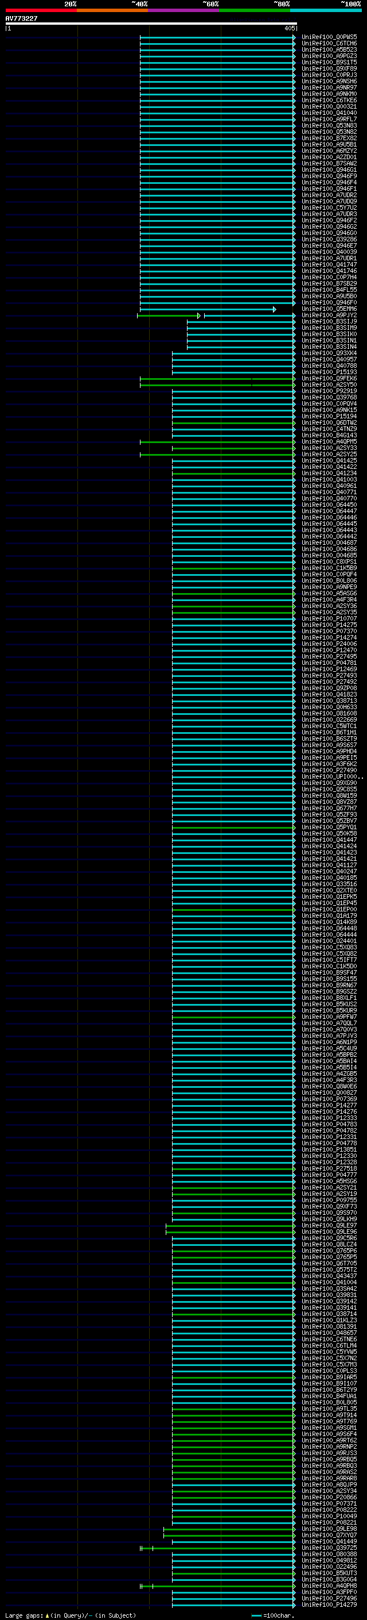Image resolution: width=367 pixels, height=1620 pixels.
Task: Click the green alignment bar for UniRef100_A2SY50
Action: (218, 384)
